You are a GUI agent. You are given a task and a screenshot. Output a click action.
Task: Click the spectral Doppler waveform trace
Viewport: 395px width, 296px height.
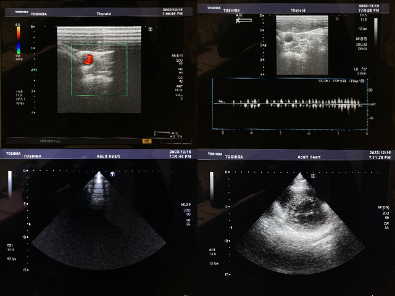pos(289,104)
